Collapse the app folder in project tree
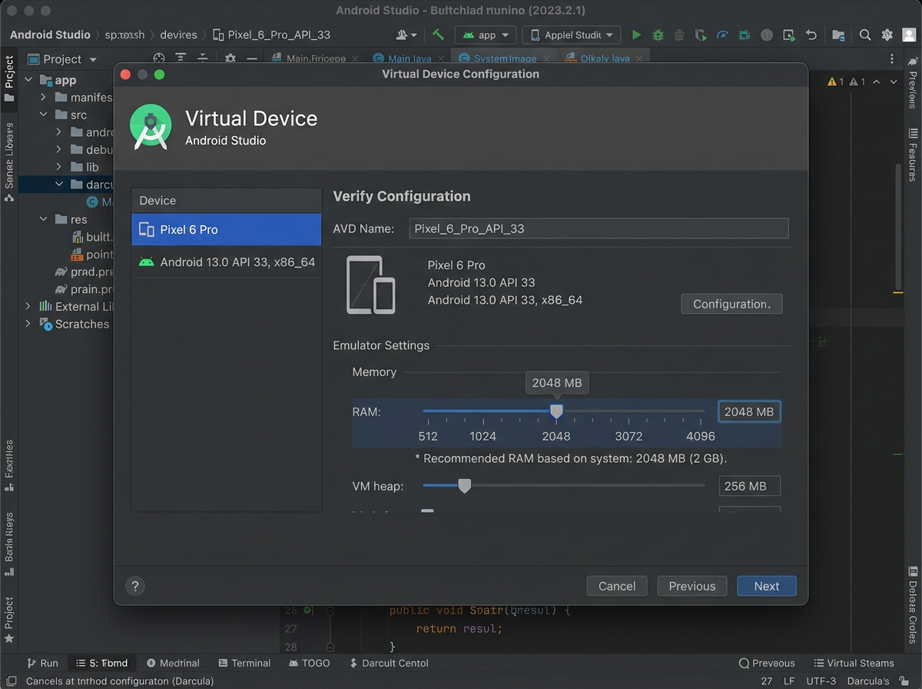 coord(29,80)
